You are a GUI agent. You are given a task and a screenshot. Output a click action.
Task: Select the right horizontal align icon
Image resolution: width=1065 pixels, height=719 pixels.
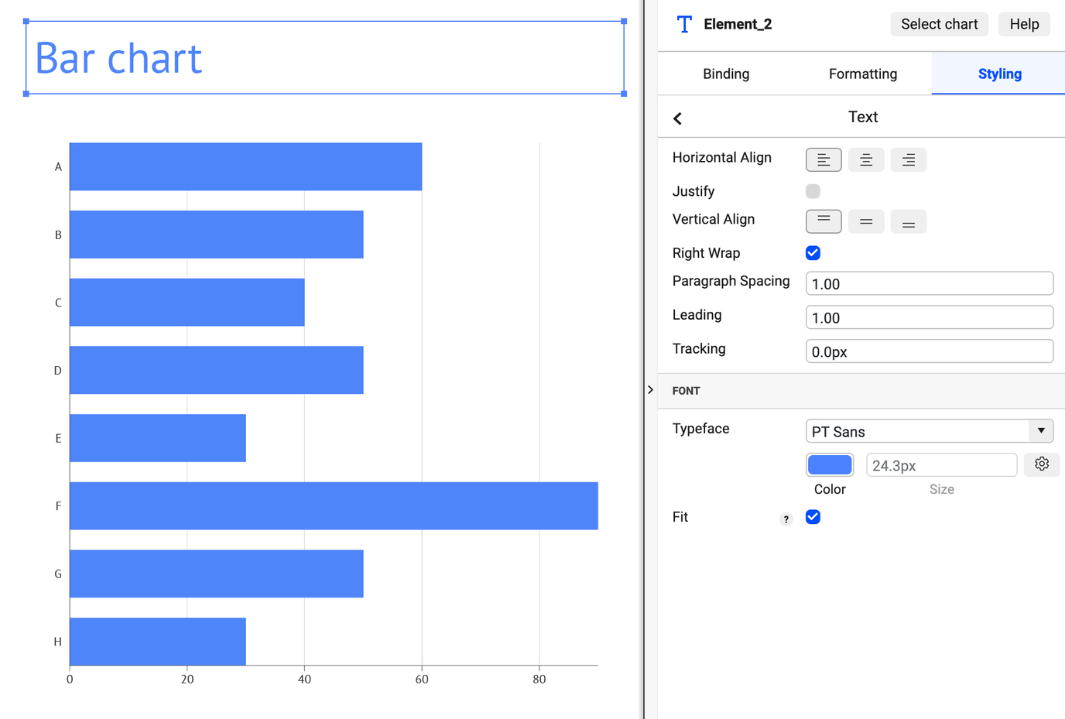(x=908, y=159)
